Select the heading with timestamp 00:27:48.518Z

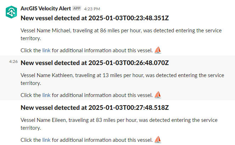click(x=95, y=108)
